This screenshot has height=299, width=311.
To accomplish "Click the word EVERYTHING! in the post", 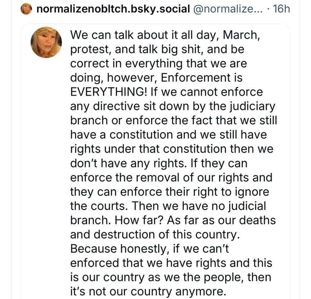I will (x=109, y=92).
